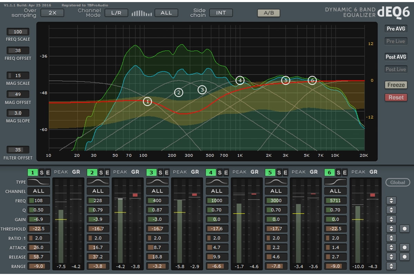Change band 3 filter type shape icon
This screenshot has width=414, height=276.
coord(157,182)
